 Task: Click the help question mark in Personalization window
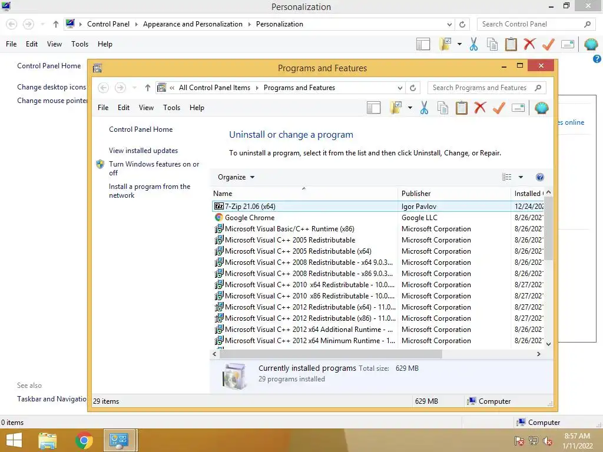pos(597,59)
